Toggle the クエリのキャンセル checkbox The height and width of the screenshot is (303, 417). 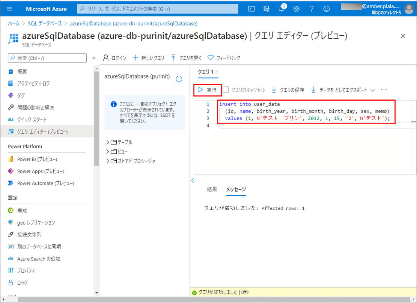[226, 90]
